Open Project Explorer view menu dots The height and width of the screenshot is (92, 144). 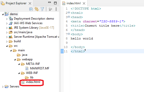coord(56,9)
